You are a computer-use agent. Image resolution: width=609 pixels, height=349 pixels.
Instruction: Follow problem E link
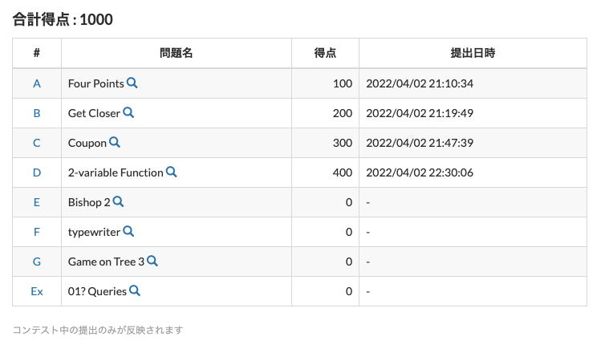coord(37,202)
